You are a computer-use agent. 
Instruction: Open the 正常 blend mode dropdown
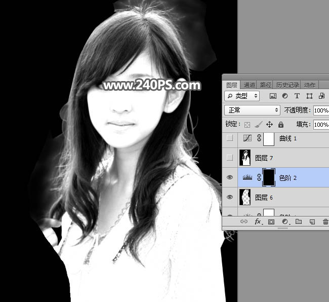252,110
